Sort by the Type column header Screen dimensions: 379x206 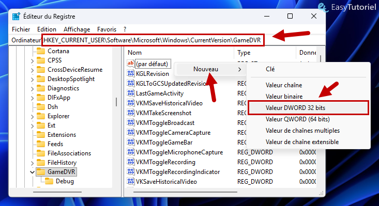click(265, 53)
